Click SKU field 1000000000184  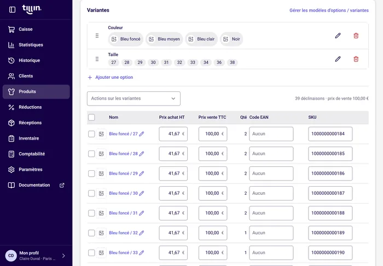coord(330,134)
